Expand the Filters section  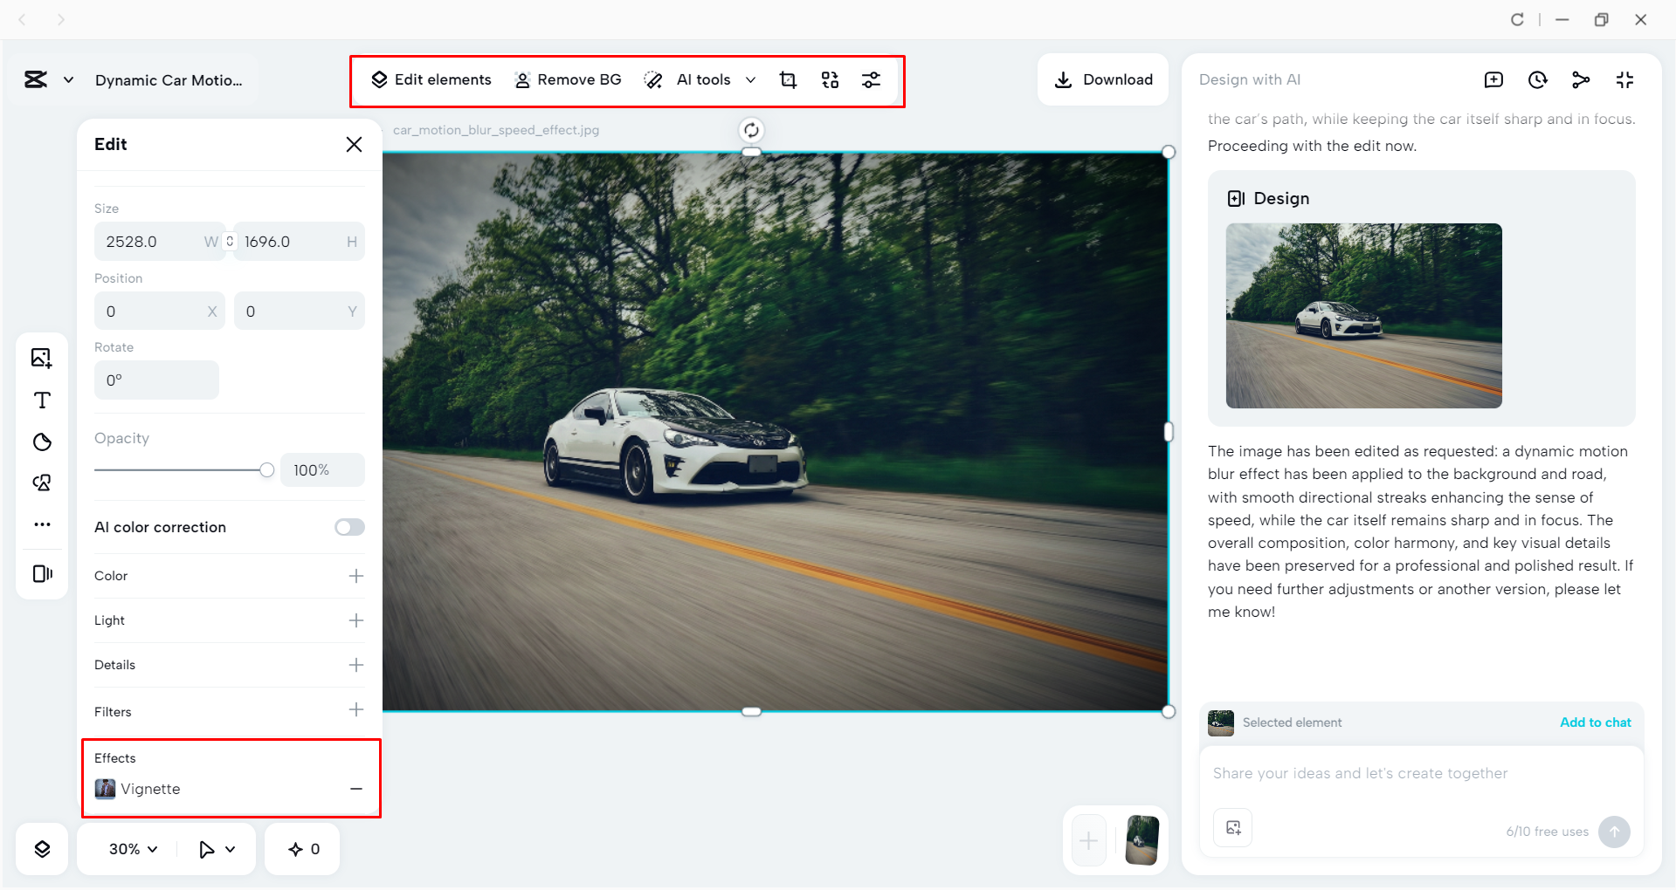355,711
